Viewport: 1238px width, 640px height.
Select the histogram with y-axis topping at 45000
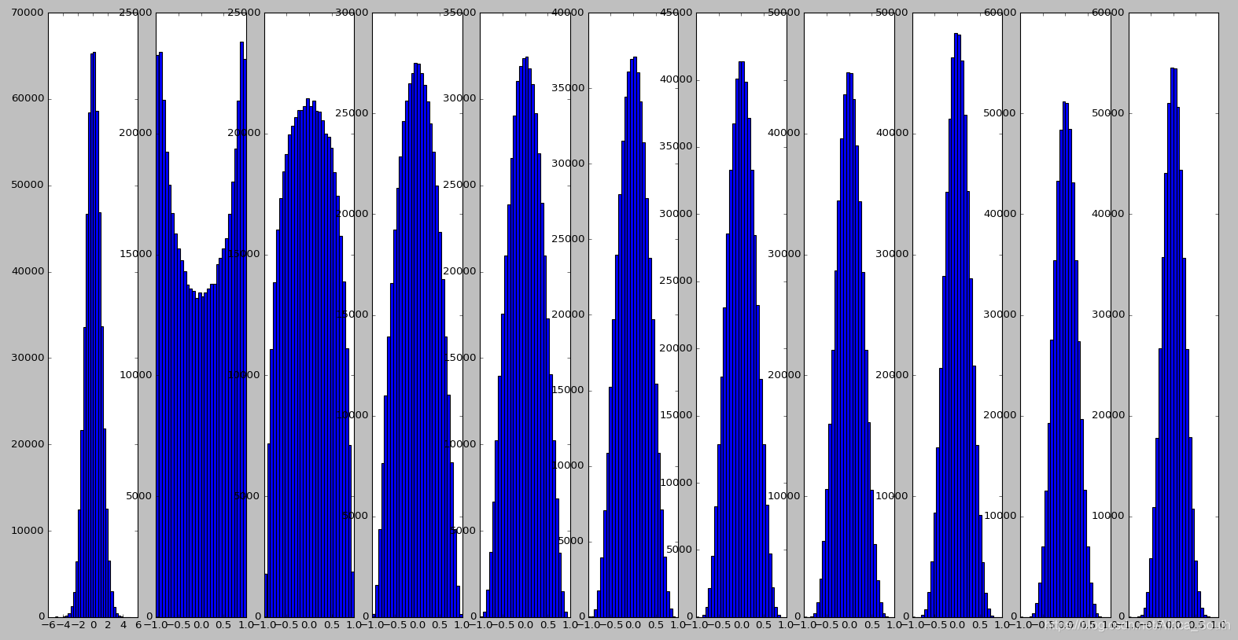pos(741,314)
